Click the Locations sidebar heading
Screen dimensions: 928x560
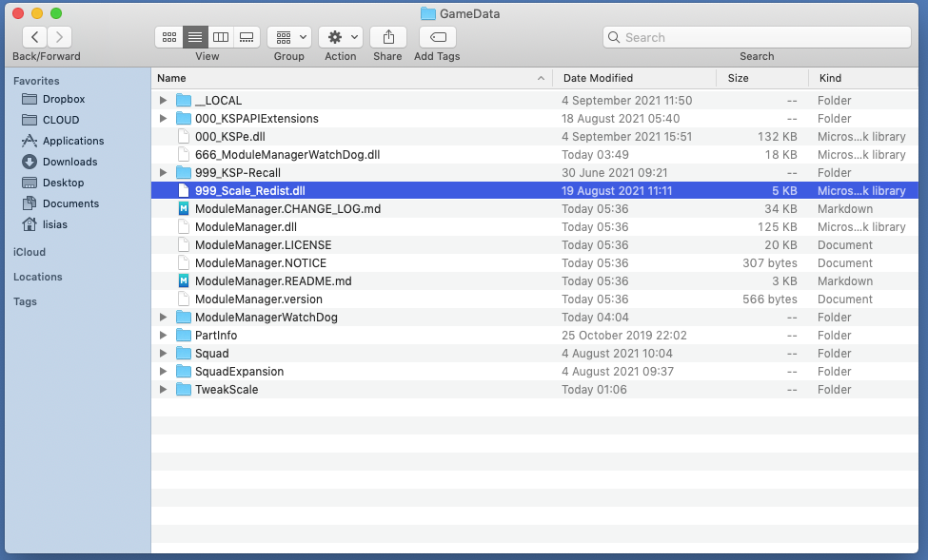(x=38, y=277)
